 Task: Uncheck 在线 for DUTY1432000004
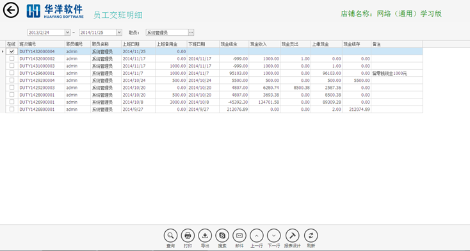pos(12,51)
